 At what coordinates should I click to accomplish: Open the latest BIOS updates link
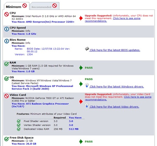click(x=115, y=50)
